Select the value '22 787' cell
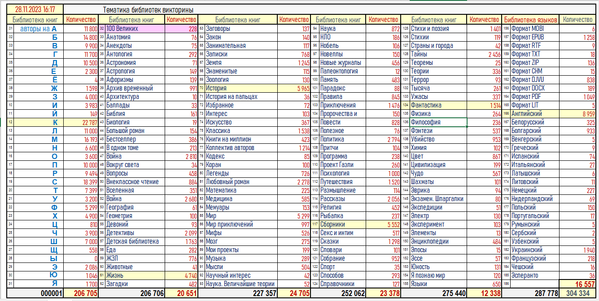The width and height of the screenshot is (599, 301). 81,122
